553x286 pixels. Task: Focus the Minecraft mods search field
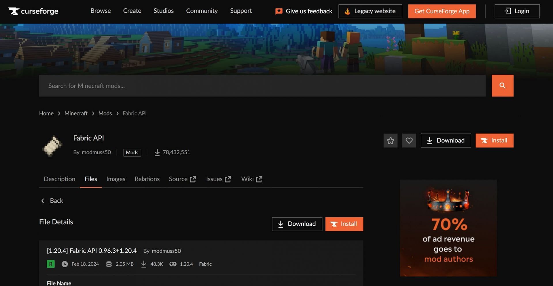[x=262, y=86]
